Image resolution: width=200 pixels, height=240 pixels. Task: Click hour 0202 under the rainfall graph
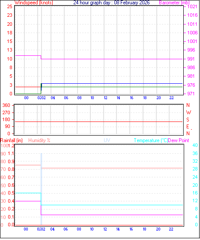41,229
